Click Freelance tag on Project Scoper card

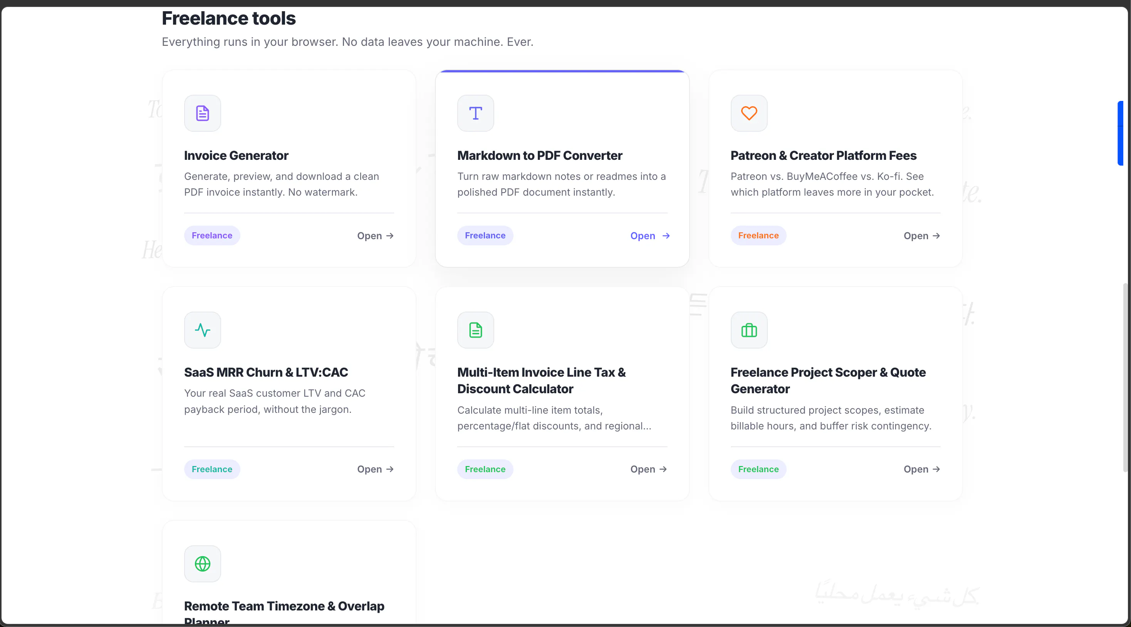pyautogui.click(x=758, y=469)
